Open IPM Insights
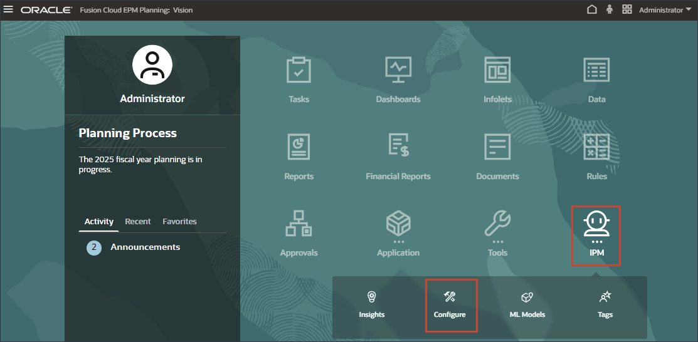The image size is (698, 342). (x=372, y=304)
